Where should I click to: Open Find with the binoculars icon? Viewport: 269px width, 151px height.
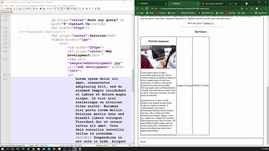(x=41, y=8)
